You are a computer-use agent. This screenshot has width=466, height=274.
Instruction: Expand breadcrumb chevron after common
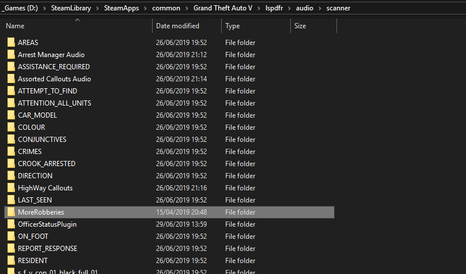click(x=187, y=8)
